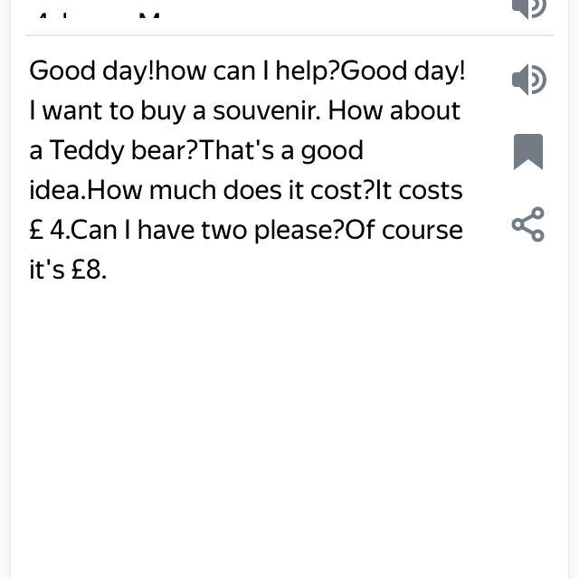
Task: Play audio of the translated dialogue
Action: pyautogui.click(x=528, y=80)
